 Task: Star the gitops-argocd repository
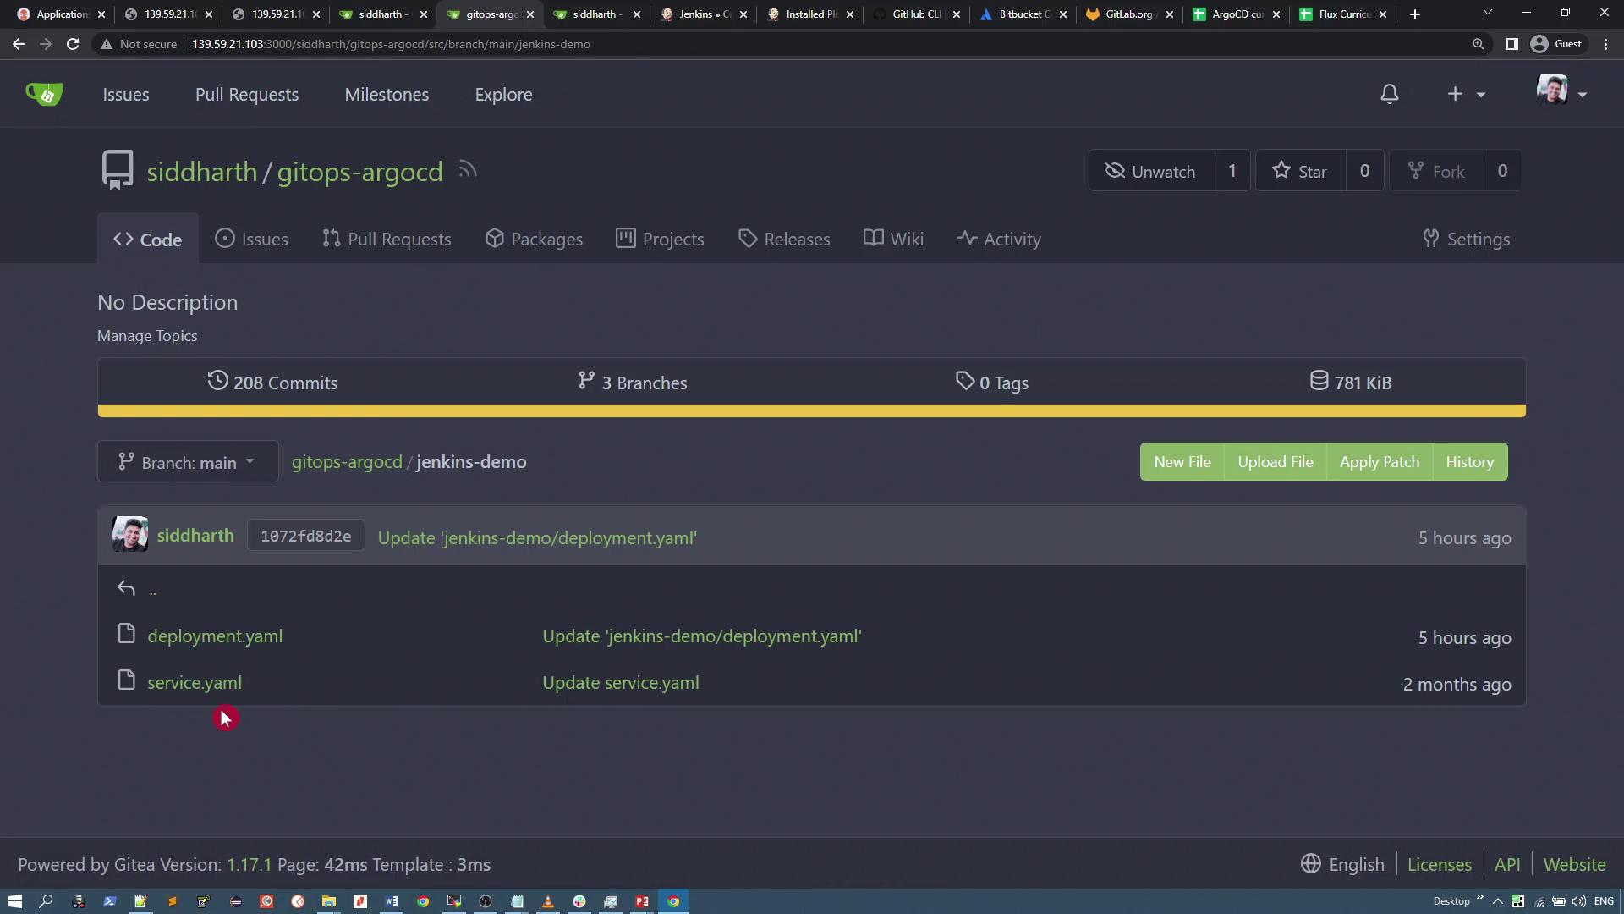(1300, 171)
